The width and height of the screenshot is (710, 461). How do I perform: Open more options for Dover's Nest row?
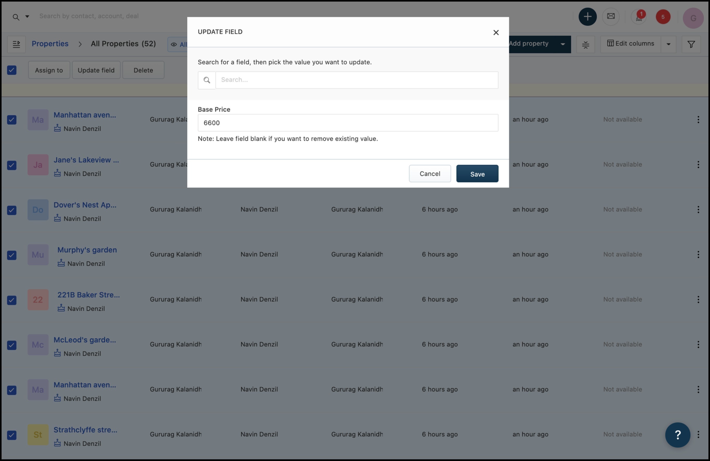click(698, 210)
